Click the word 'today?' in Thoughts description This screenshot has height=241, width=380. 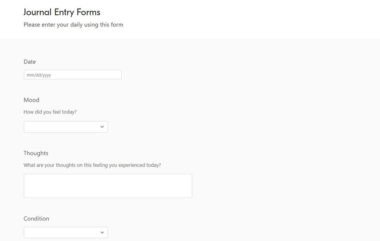154,165
